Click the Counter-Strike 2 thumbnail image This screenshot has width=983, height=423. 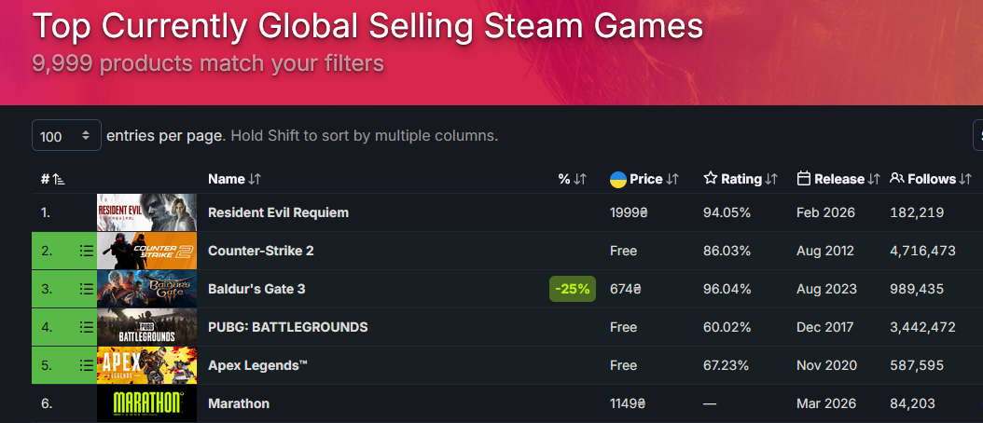pos(146,251)
